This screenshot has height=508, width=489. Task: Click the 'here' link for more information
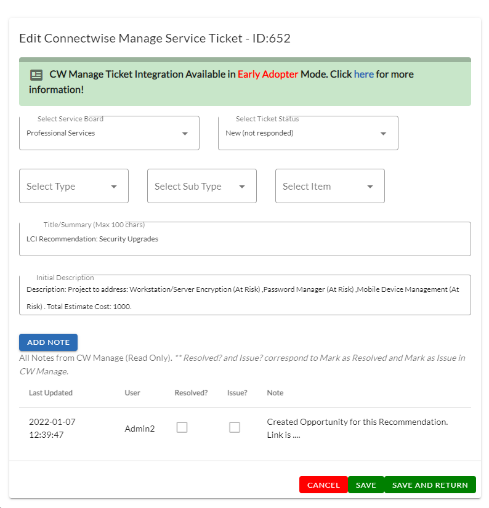pyautogui.click(x=363, y=74)
